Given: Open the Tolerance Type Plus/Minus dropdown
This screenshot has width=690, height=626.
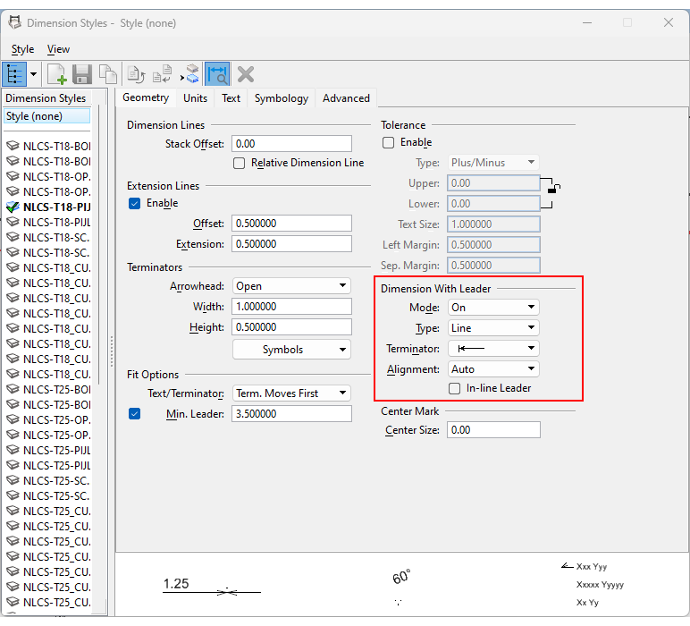Looking at the screenshot, I should [493, 163].
